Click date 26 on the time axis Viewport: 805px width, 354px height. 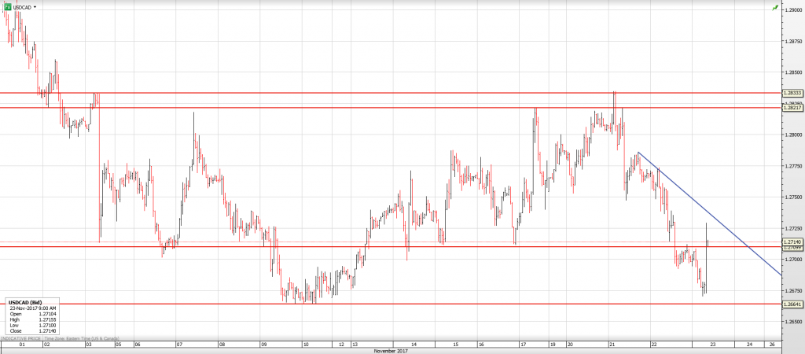(771, 345)
